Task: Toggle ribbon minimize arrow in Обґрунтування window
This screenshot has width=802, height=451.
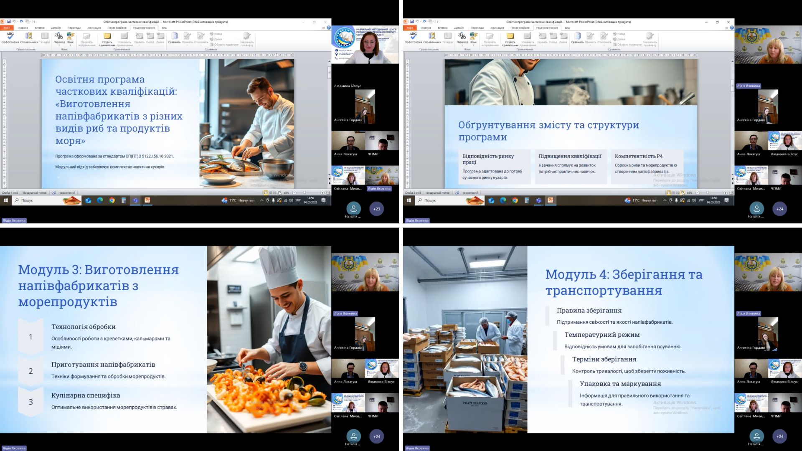Action: click(x=726, y=28)
